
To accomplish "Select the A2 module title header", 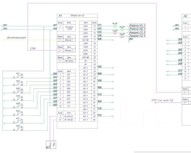I will 186,16.
